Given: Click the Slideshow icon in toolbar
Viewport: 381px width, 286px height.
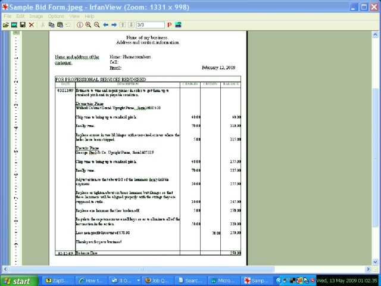Looking at the screenshot, I should (x=14, y=25).
